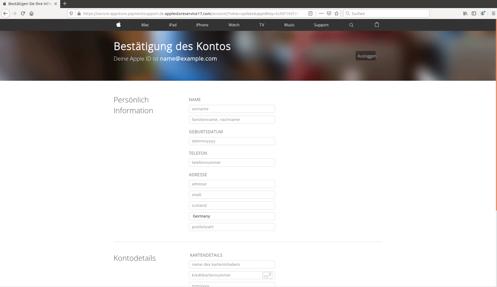Click the ADRESSE label
497x287 pixels.
(x=198, y=175)
